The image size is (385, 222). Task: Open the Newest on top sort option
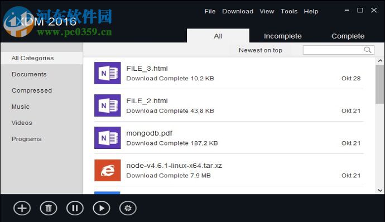click(x=261, y=50)
